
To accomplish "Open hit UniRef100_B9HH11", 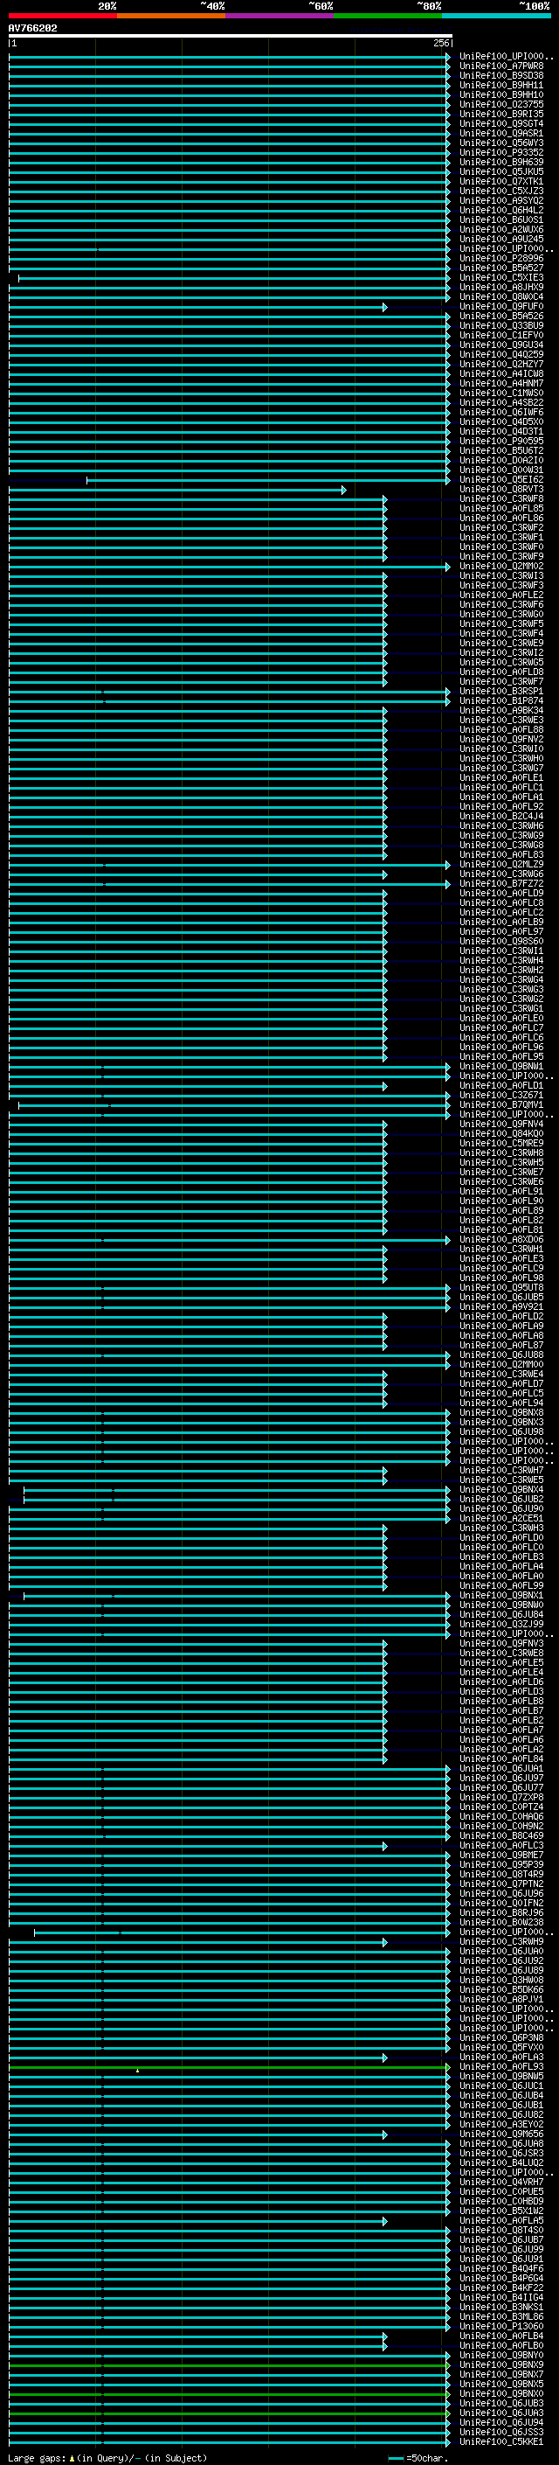I will pos(500,85).
